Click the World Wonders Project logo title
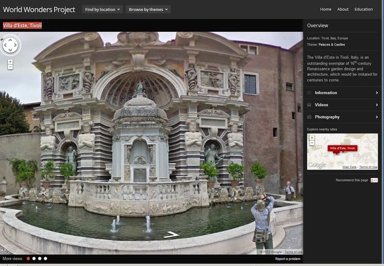384x266 pixels. (x=39, y=10)
